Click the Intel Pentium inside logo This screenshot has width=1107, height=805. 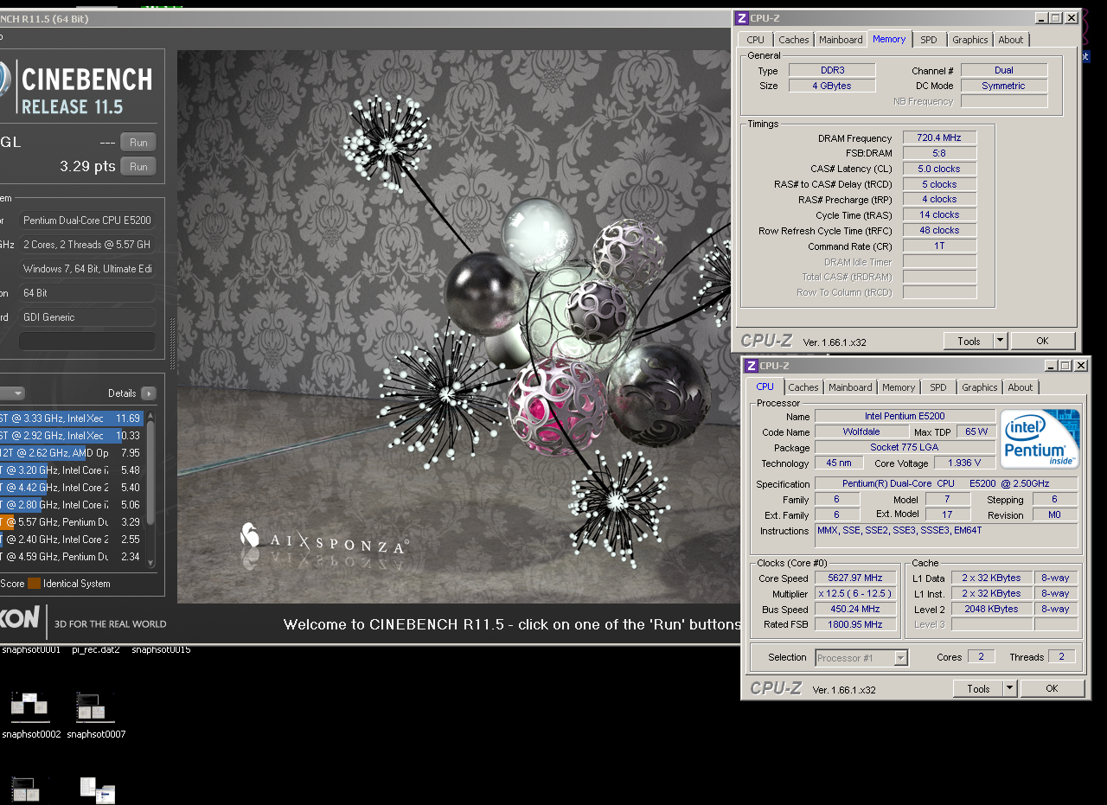click(1040, 438)
